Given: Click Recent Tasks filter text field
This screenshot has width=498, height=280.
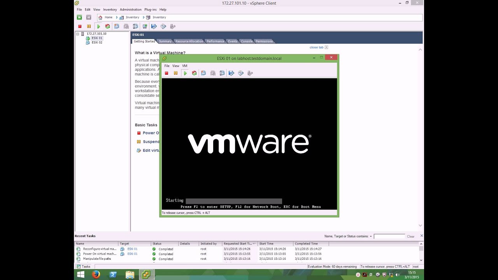Looking at the screenshot, I should coord(389,236).
